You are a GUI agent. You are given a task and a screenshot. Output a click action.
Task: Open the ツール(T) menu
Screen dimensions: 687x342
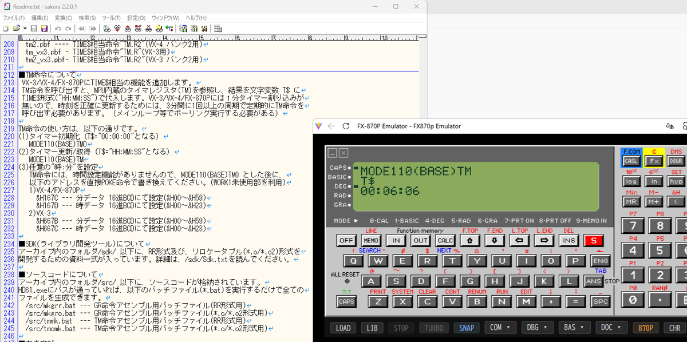point(112,18)
